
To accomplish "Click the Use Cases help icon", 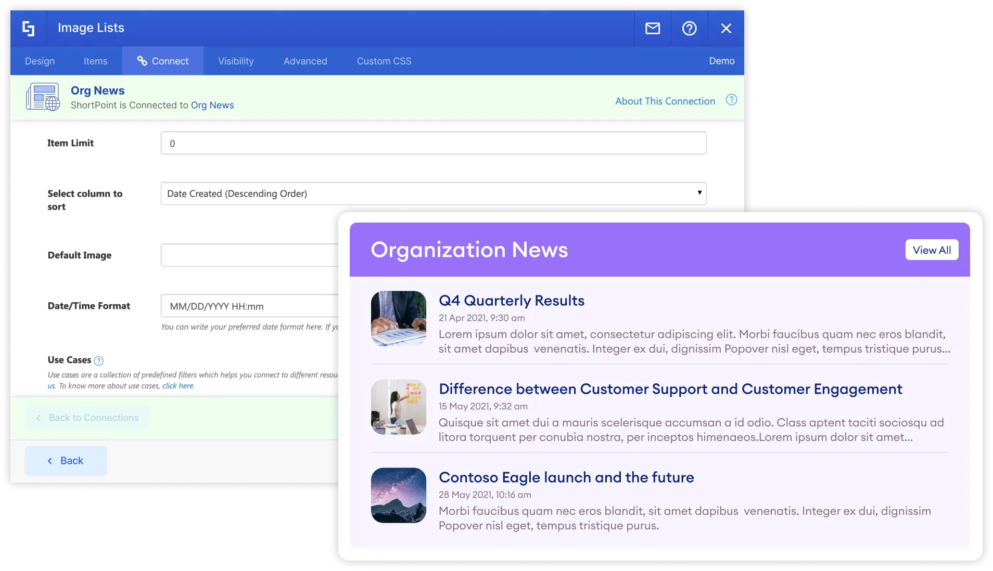I will 99,360.
